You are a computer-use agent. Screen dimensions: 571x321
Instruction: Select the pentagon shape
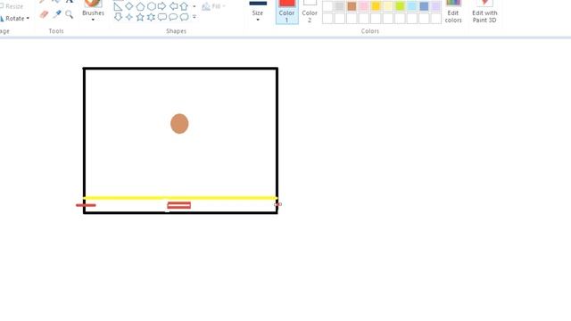tap(140, 6)
